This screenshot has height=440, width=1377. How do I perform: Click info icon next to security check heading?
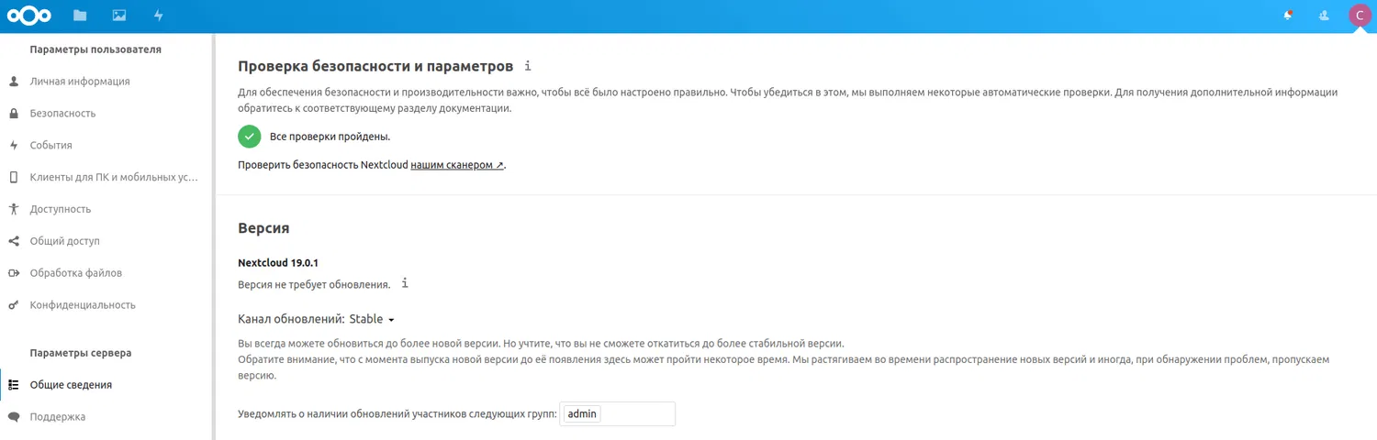click(528, 66)
